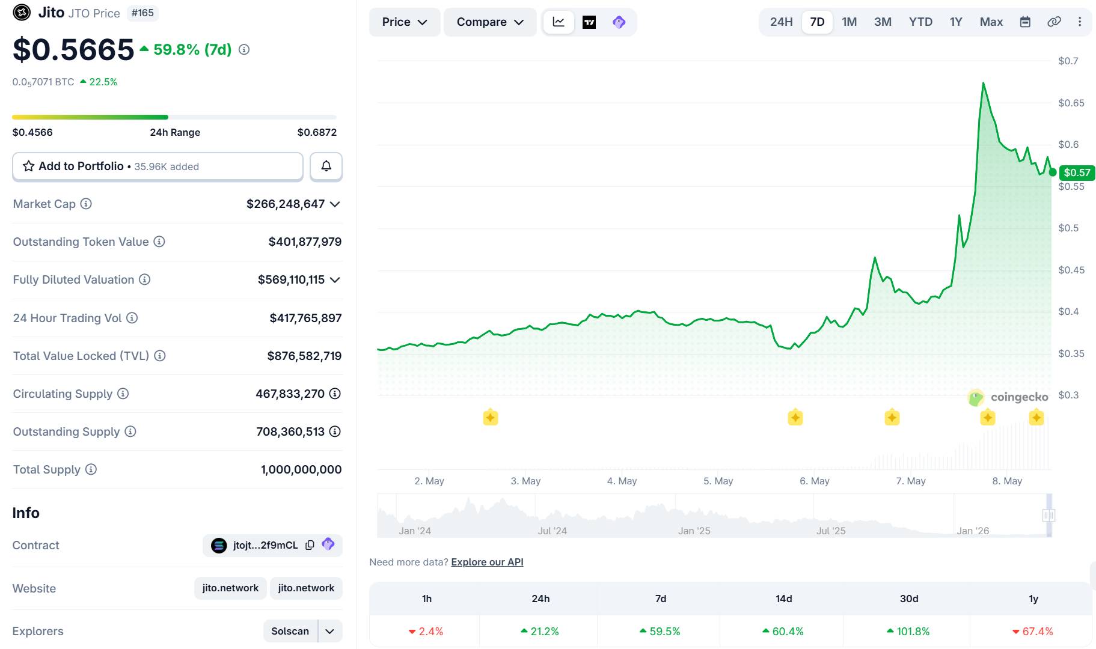
Task: Select the 3M time range
Action: (883, 22)
